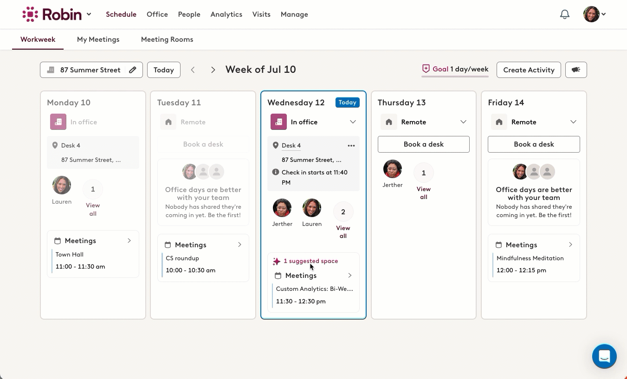Expand Monday's Meetings chevron
The height and width of the screenshot is (379, 627).
coord(129,241)
